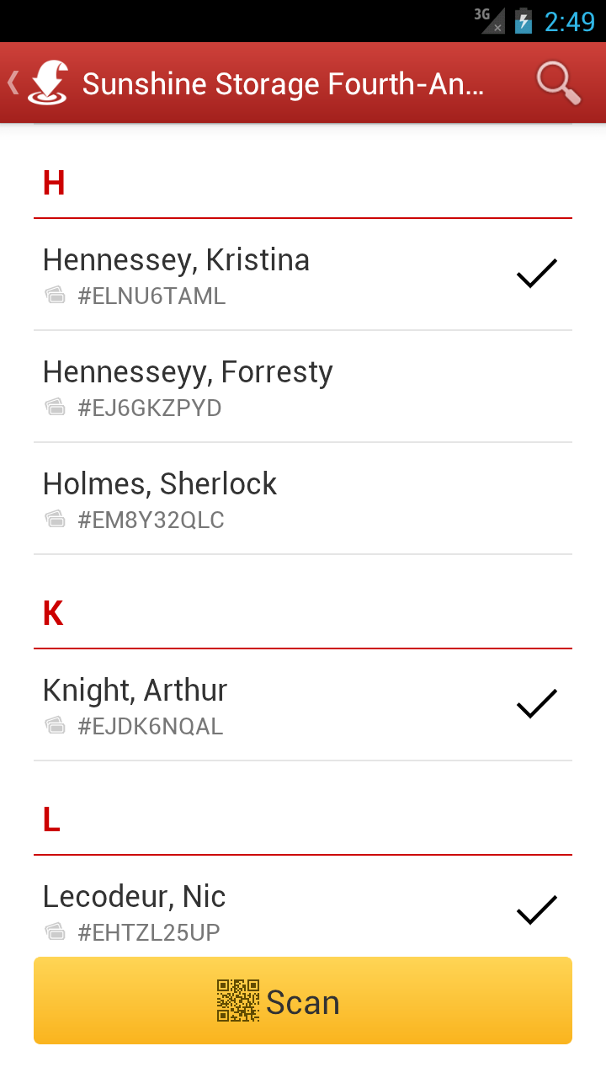Tap ticket icon beside #EJDK6NQAL
The height and width of the screenshot is (1078, 606).
click(56, 726)
